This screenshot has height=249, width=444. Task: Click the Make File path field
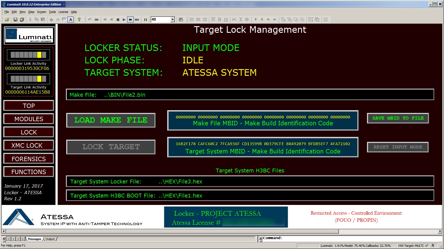click(250, 94)
